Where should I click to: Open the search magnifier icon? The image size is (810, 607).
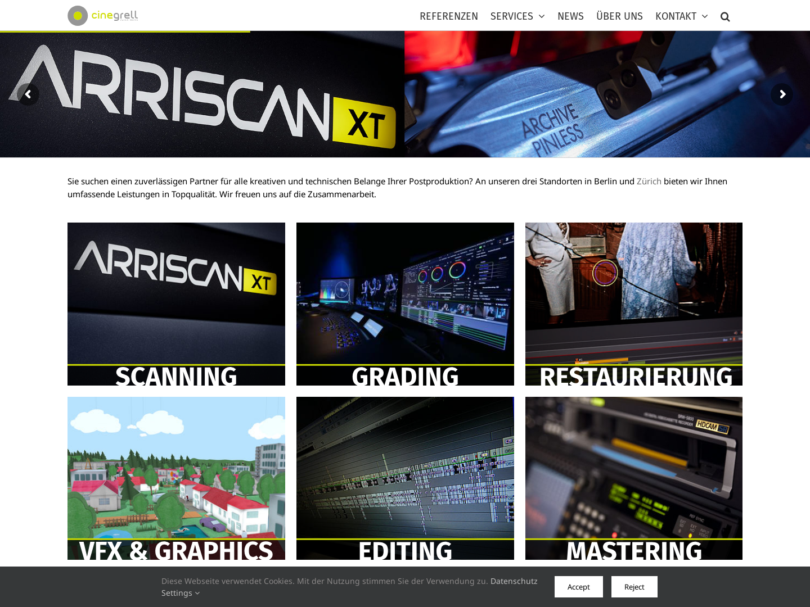click(x=725, y=17)
